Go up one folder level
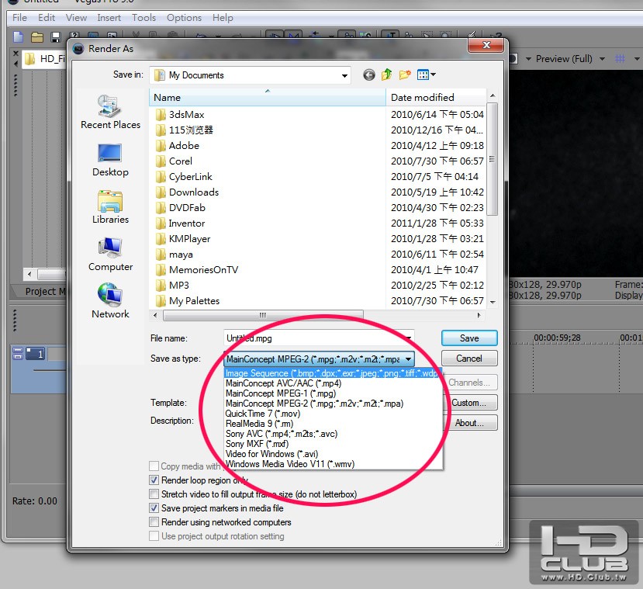This screenshot has width=643, height=589. point(387,74)
